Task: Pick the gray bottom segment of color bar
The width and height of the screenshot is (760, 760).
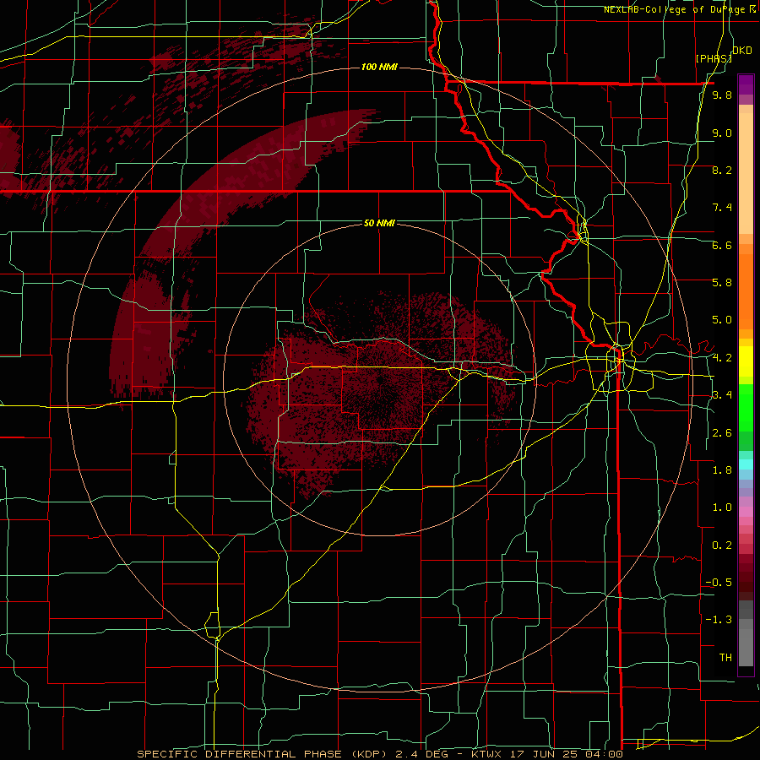Action: [746, 647]
